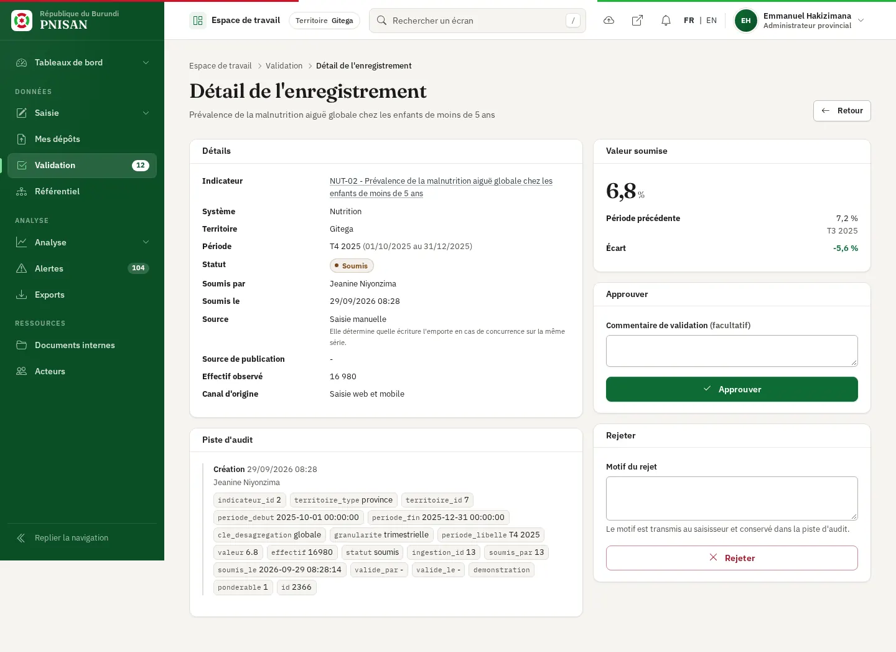
Task: Click the Exports download icon
Action: [22, 295]
